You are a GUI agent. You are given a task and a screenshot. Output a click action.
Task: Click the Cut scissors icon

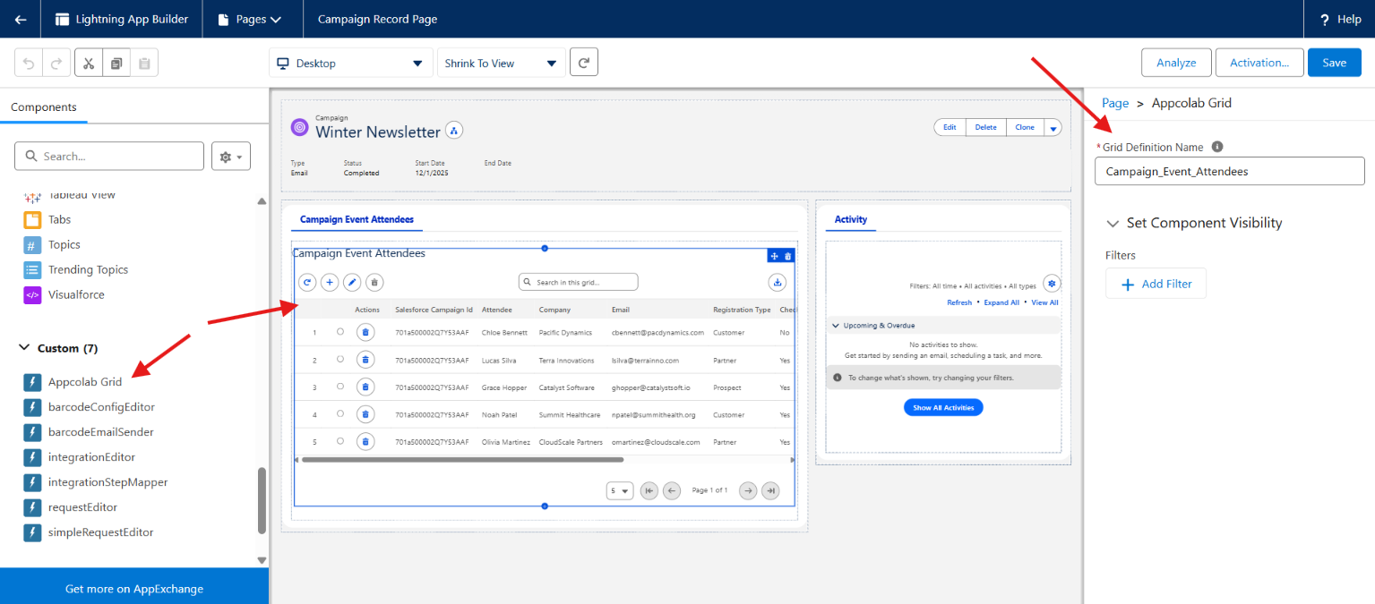(88, 64)
